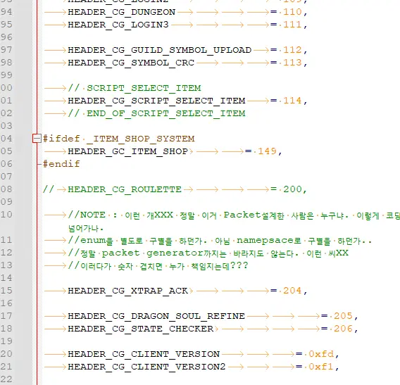Click the commented HEADER_CG_ROULETTE line

tap(175, 189)
